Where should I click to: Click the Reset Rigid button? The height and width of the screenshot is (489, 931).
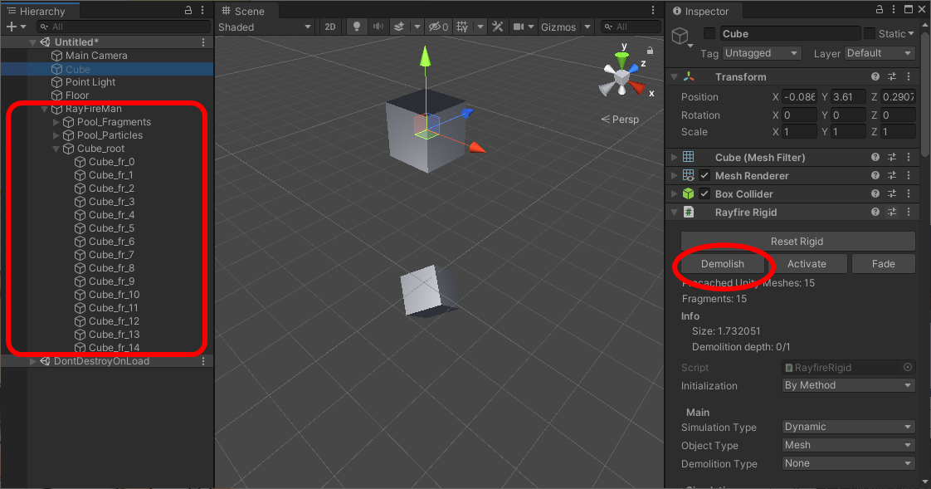(797, 242)
